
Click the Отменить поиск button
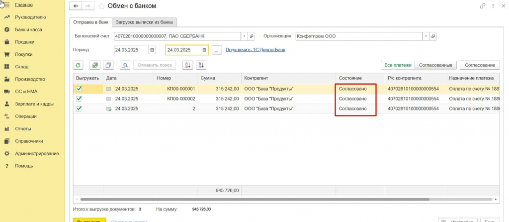pos(155,65)
